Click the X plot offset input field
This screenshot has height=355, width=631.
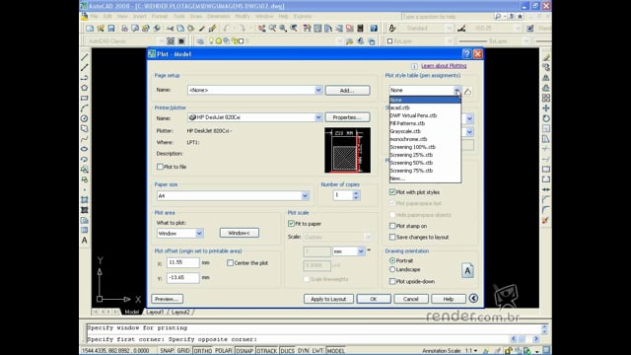click(183, 262)
